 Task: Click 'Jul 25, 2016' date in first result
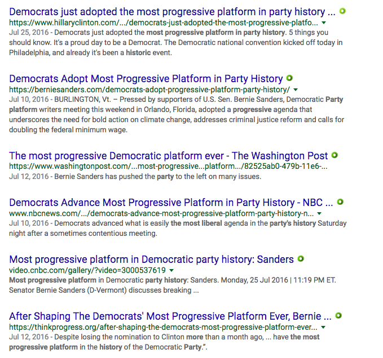click(29, 33)
